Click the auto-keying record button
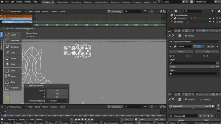Image resolution: width=221 pixels, height=124 pixels. pos(72,120)
